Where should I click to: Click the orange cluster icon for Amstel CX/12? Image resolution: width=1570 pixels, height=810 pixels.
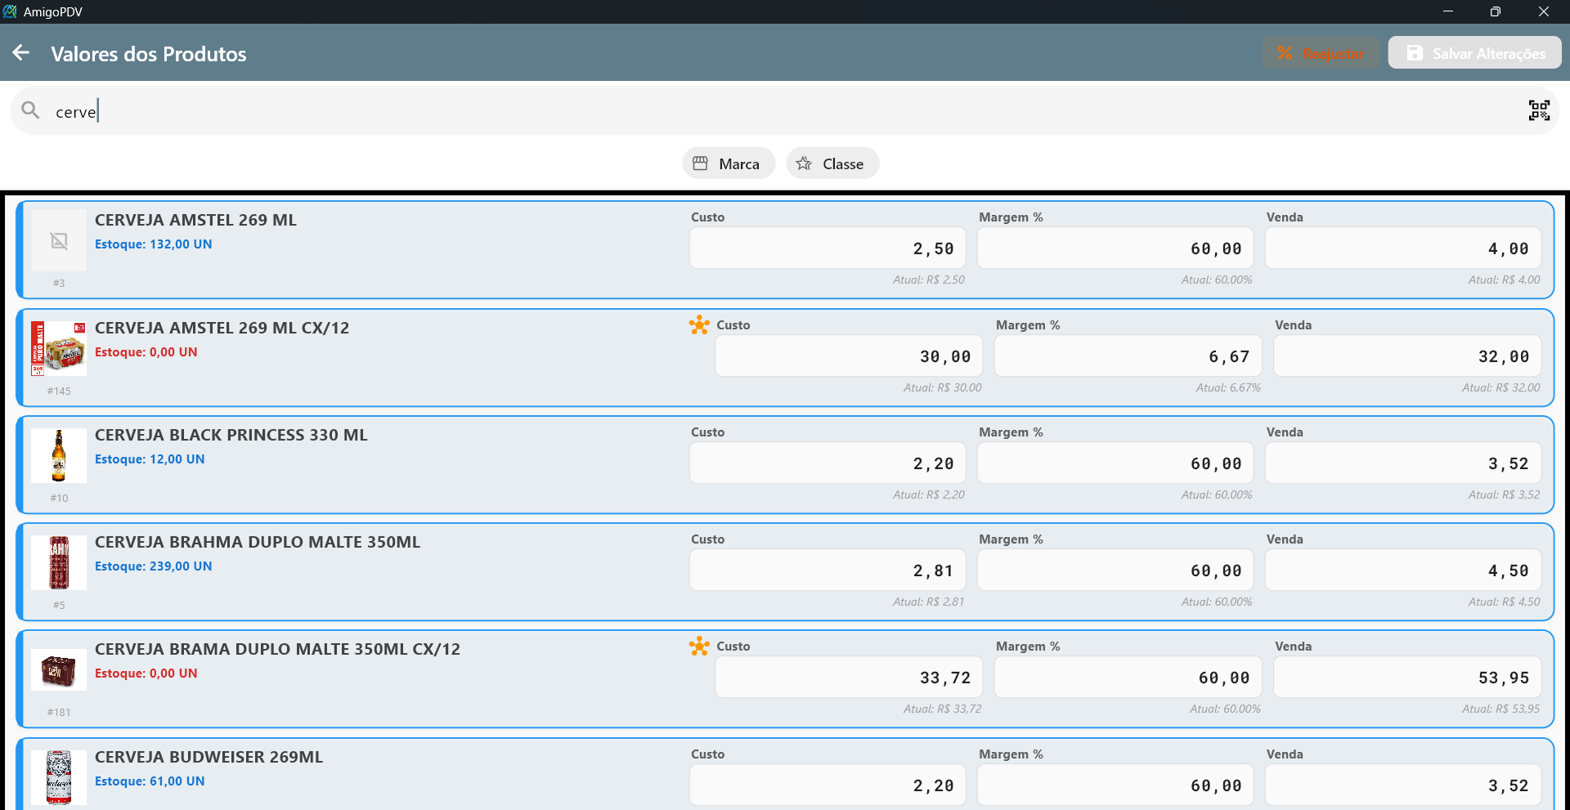699,325
